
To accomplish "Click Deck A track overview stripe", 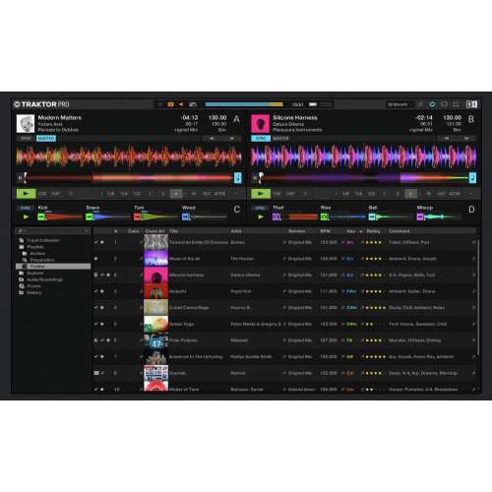I will click(129, 178).
